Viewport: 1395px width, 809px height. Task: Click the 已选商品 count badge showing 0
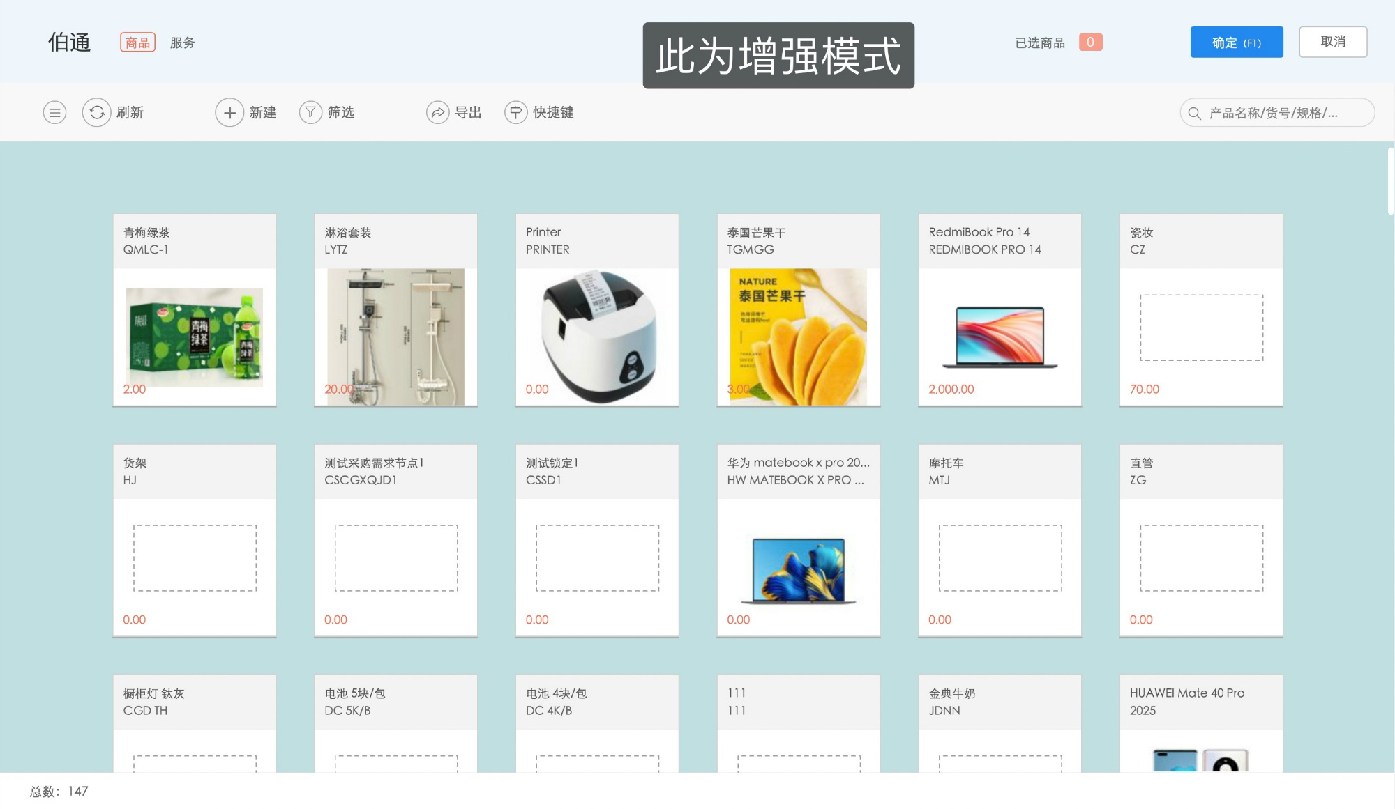1090,43
